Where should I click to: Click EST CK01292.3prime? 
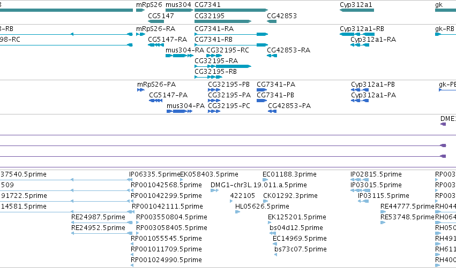290,196
